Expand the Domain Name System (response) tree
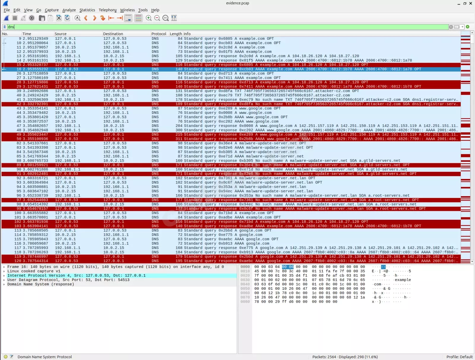The image size is (475, 360). click(x=4, y=284)
